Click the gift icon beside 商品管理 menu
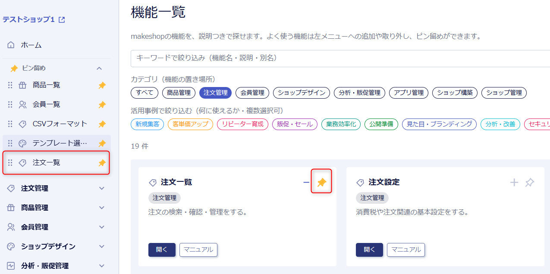Screen dimensions: 550x274 [x=11, y=208]
